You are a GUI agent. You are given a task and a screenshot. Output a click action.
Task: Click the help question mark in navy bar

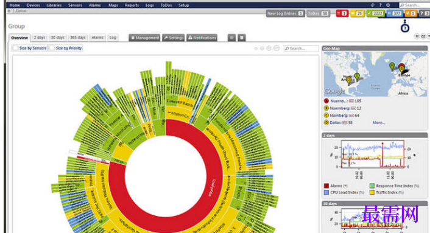380,5
